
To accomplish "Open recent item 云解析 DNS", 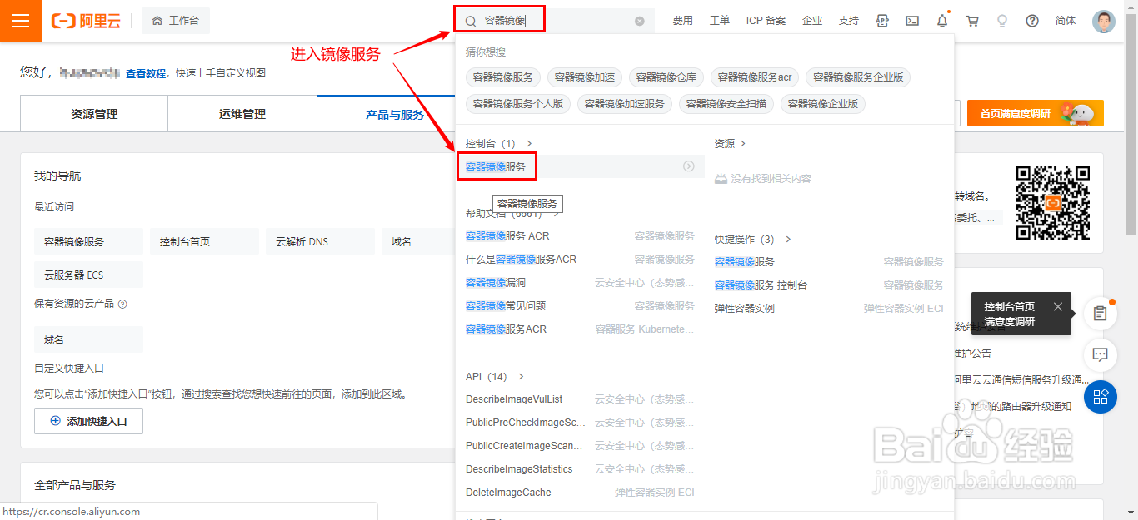I will click(x=320, y=242).
